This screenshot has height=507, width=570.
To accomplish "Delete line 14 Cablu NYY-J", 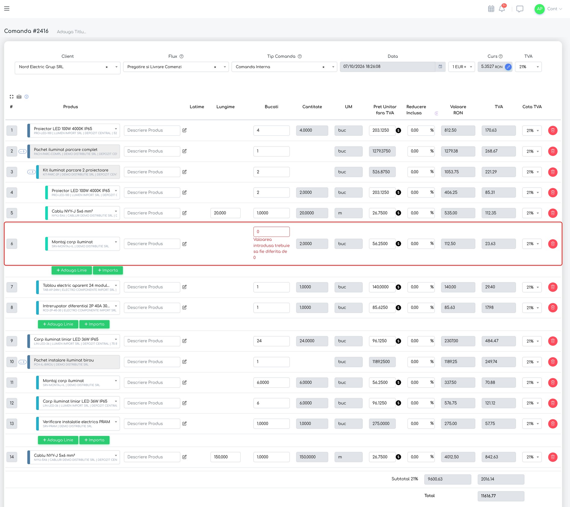I will coord(553,457).
